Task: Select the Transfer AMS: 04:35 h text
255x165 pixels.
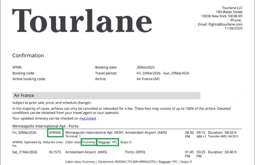Action: coord(223,136)
